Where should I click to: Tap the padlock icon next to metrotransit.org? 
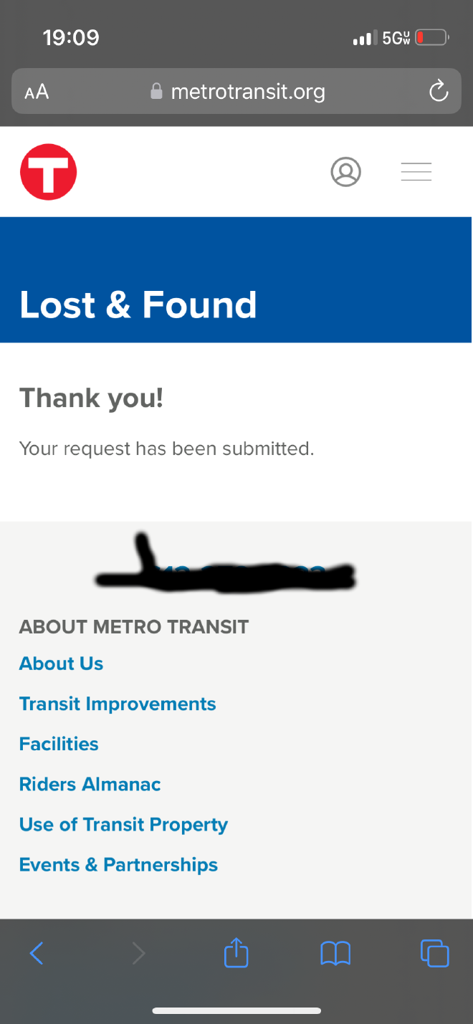point(156,91)
